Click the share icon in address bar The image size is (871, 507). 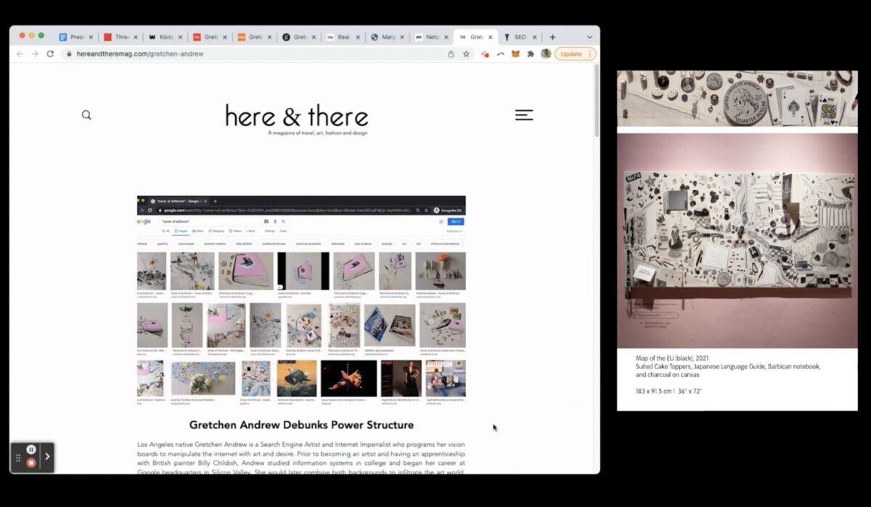[451, 54]
